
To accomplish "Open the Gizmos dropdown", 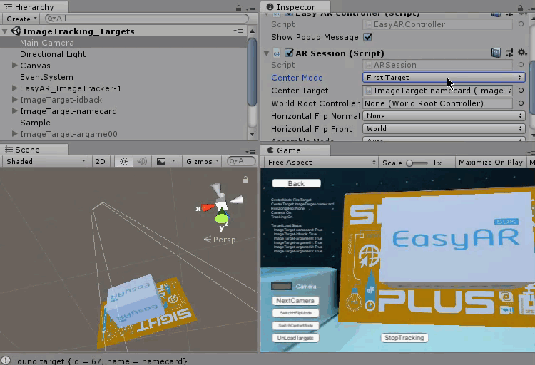I will (x=203, y=161).
